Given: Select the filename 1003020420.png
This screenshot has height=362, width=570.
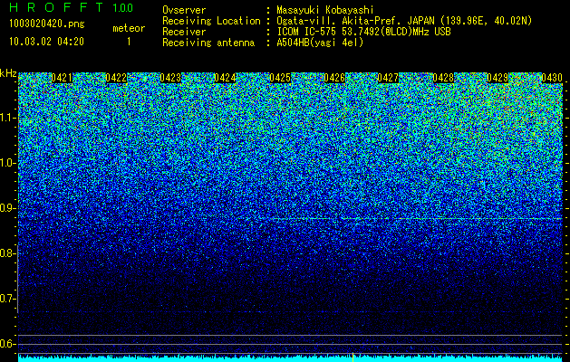Looking at the screenshot, I should pyautogui.click(x=47, y=24).
